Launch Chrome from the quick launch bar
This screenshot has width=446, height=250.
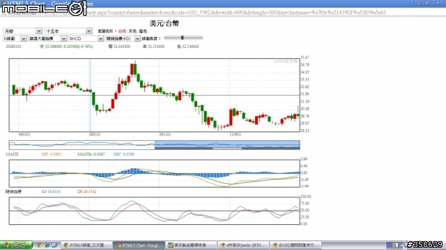point(40,245)
